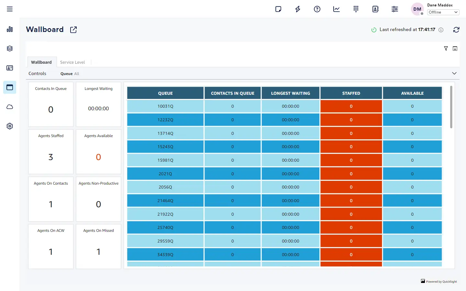Viewport: 466px width, 291px height.
Task: Open the settings gear in sidebar
Action: click(x=10, y=126)
